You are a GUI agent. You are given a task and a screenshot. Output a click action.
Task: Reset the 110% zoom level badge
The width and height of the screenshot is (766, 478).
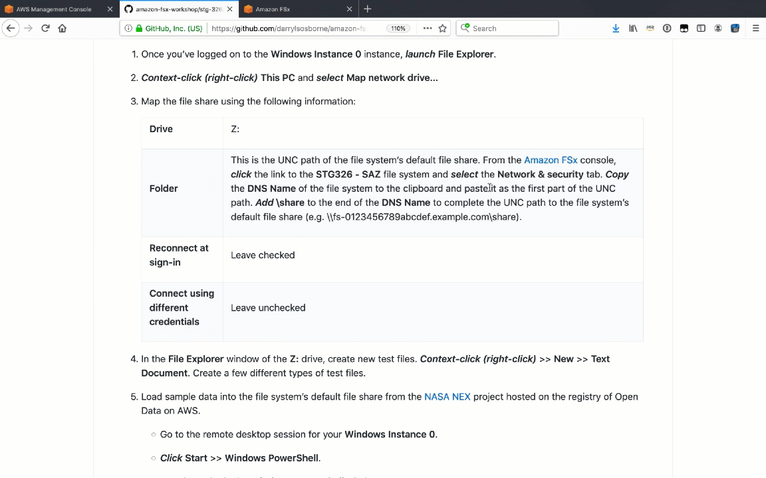398,29
